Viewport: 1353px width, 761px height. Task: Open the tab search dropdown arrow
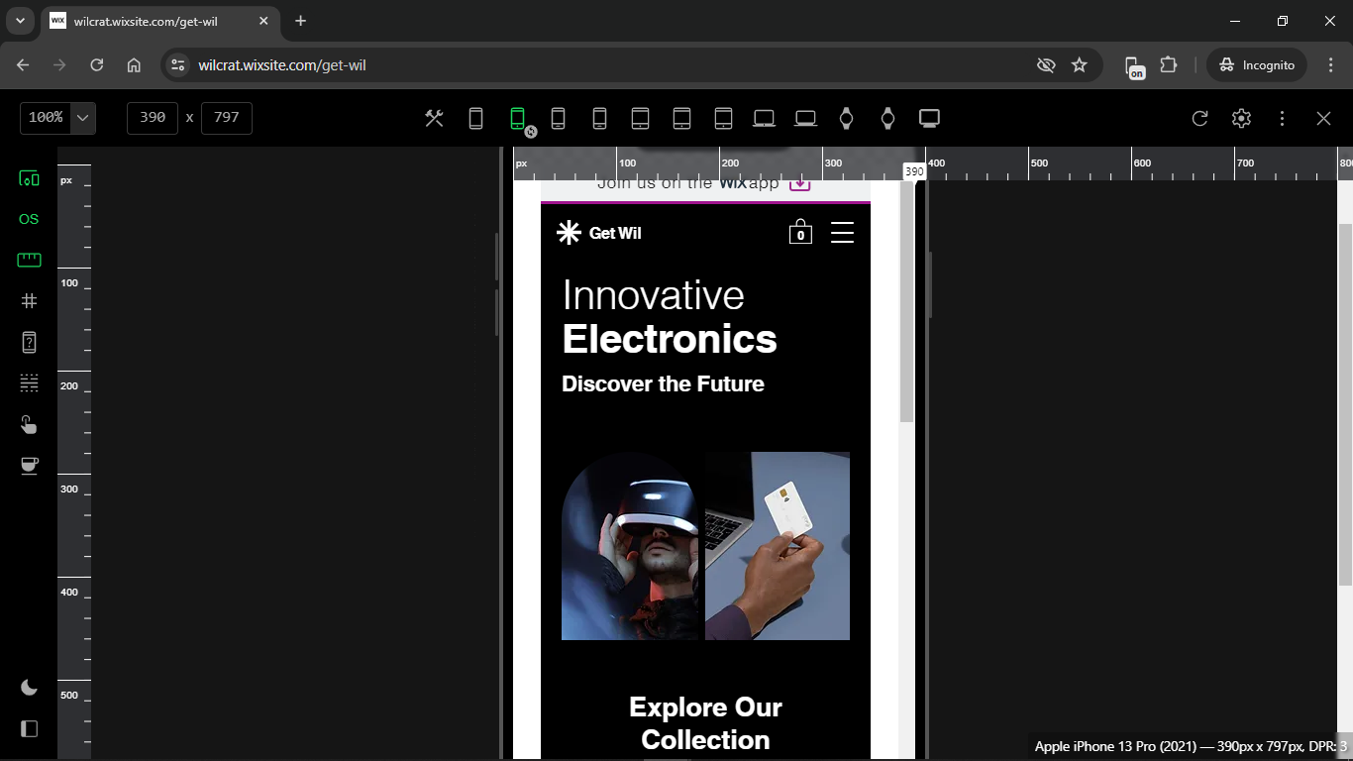pyautogui.click(x=20, y=21)
